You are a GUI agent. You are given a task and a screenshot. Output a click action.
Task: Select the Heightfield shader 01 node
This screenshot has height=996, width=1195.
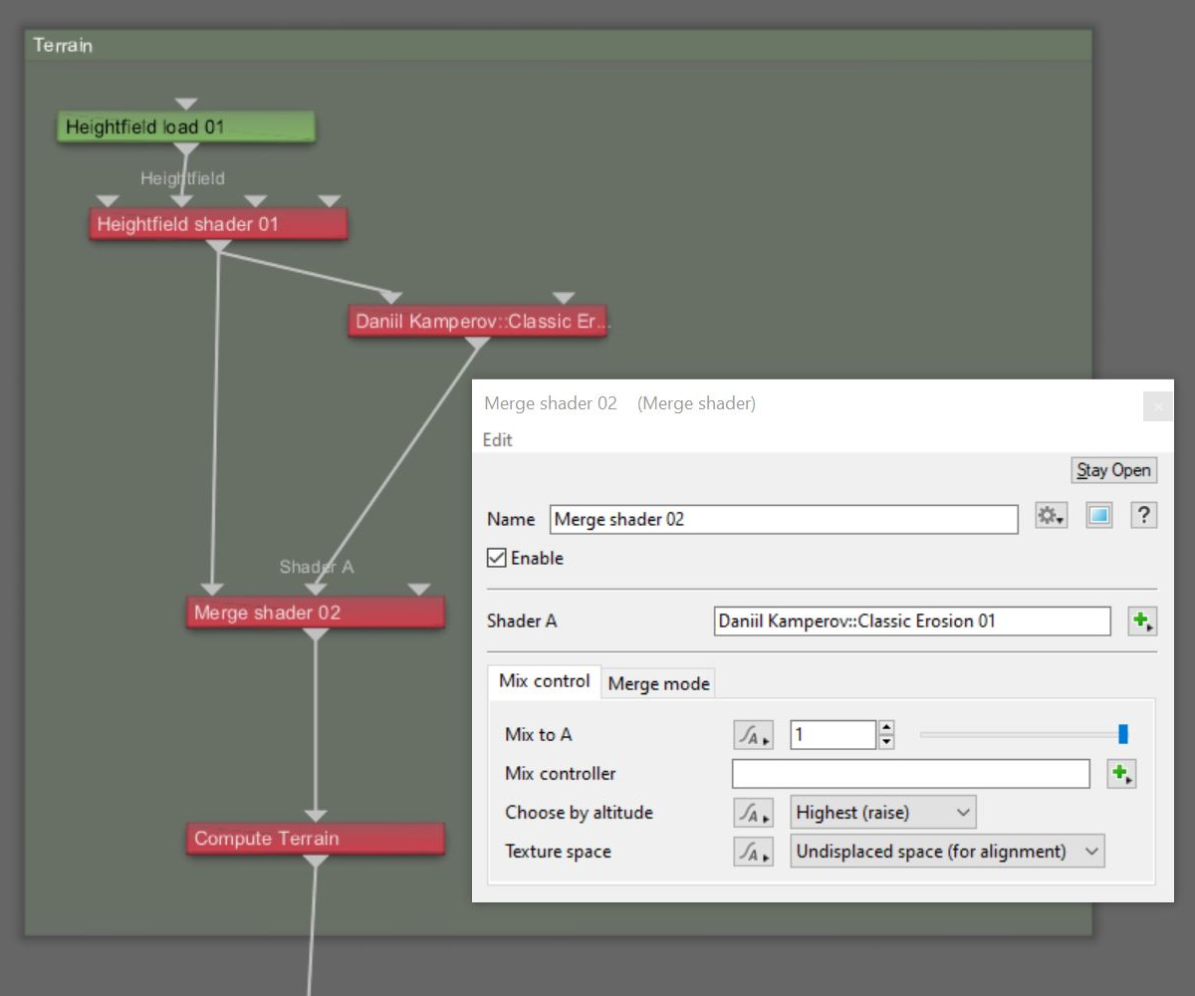coord(218,224)
